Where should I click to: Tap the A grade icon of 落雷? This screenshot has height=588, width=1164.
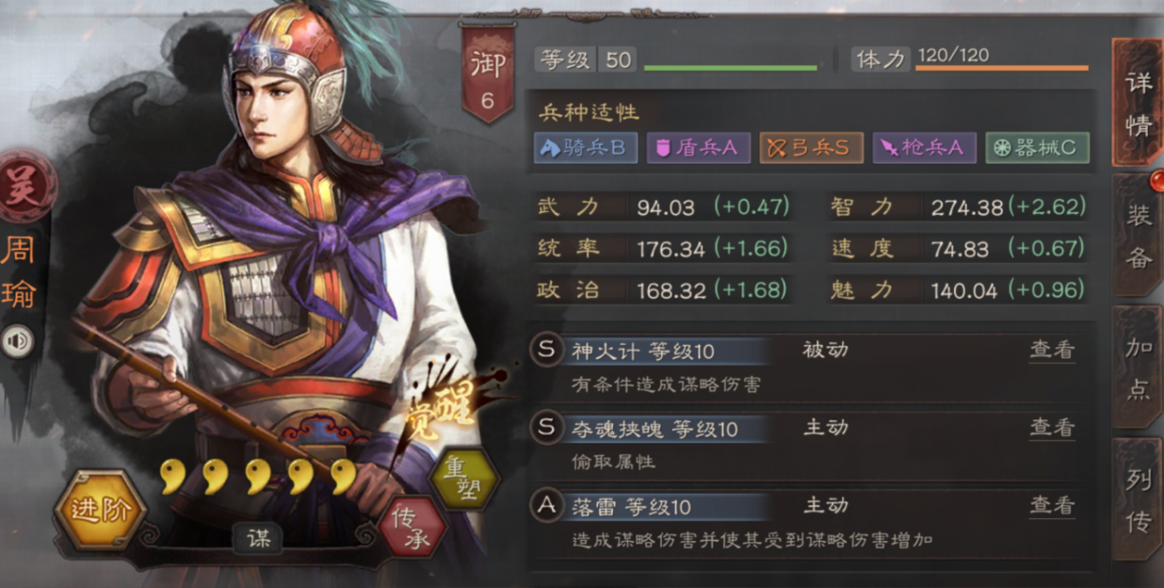coord(546,506)
